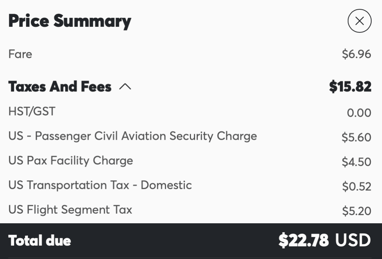
Task: Click the $5.20 flight segment tax amount
Action: (x=356, y=211)
